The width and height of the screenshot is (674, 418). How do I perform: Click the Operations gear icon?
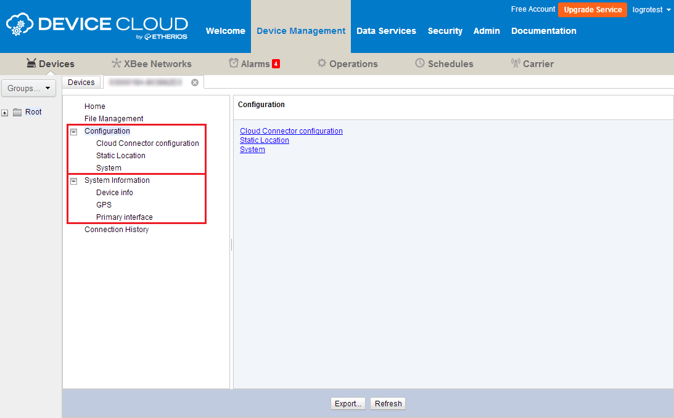point(321,63)
